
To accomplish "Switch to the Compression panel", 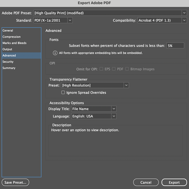I will coord(22,37).
